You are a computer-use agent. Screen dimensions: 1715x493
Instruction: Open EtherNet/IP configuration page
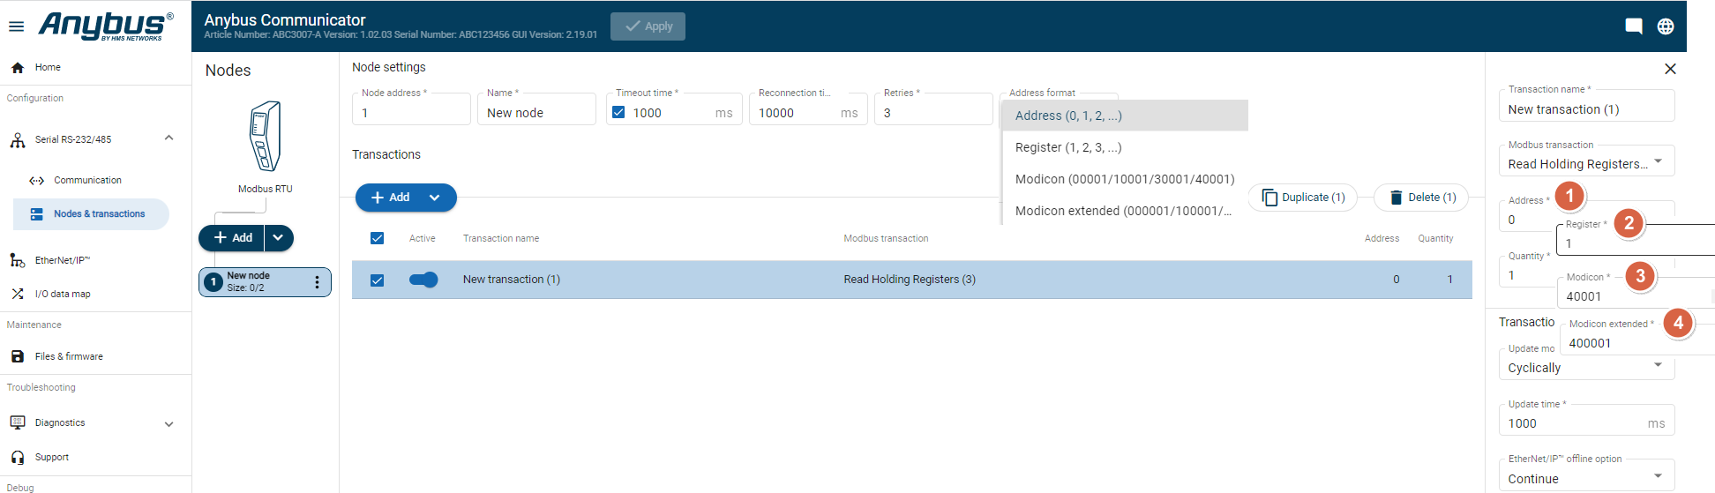pos(62,260)
